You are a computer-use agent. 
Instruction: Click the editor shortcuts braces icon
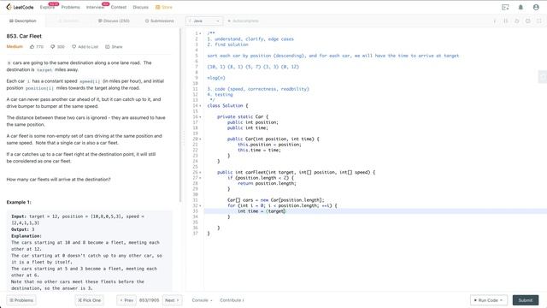(506, 21)
